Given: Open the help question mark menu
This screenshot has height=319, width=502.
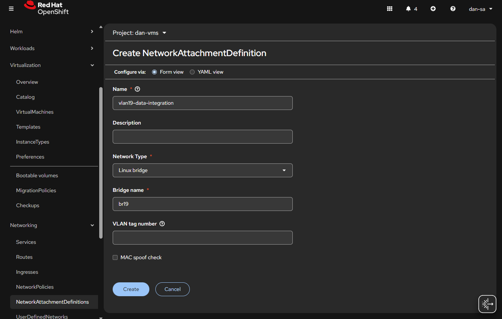Looking at the screenshot, I should tap(453, 9).
